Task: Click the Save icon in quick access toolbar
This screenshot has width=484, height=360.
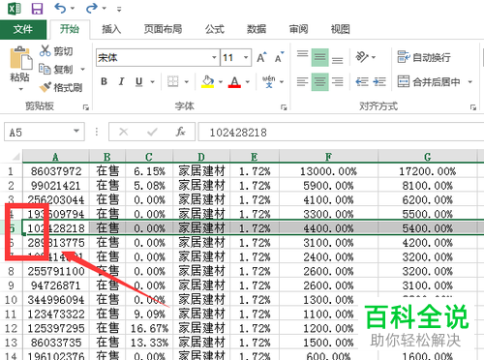Action: pyautogui.click(x=37, y=9)
